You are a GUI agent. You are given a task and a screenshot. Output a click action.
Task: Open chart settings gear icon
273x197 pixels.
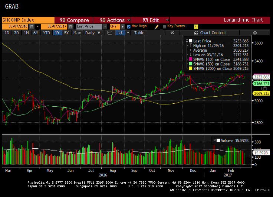tap(255, 33)
